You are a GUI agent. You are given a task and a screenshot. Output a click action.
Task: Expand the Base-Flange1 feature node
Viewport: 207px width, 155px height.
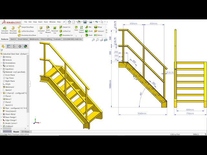(x=1, y=117)
